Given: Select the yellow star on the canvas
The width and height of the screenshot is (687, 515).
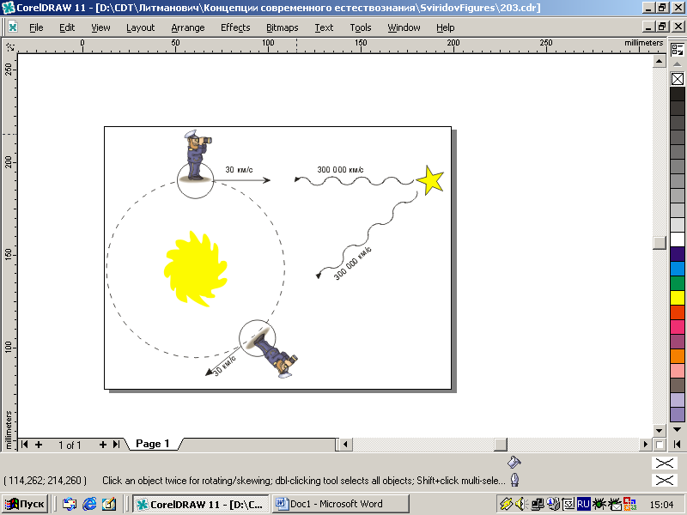Looking at the screenshot, I should pyautogui.click(x=430, y=179).
